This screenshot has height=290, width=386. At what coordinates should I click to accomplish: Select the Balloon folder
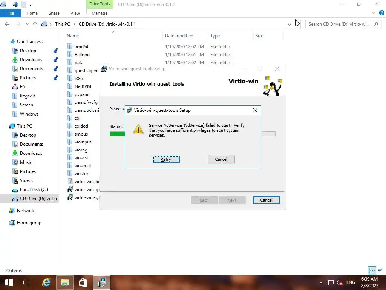click(82, 54)
